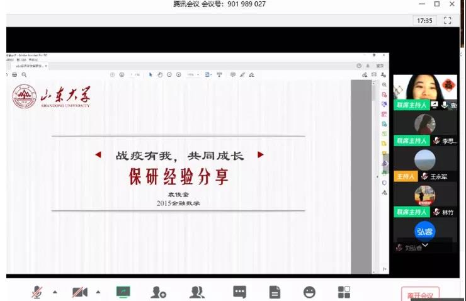Image resolution: width=466 pixels, height=301 pixels.
Task: Click the green share screen icon
Action: (123, 292)
